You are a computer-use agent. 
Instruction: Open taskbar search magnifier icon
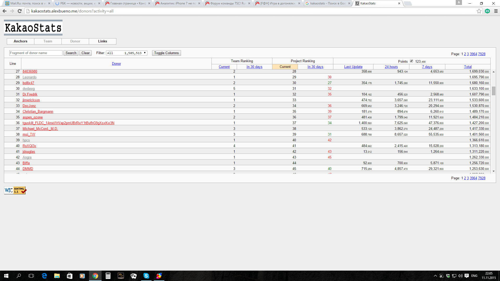pos(19,276)
